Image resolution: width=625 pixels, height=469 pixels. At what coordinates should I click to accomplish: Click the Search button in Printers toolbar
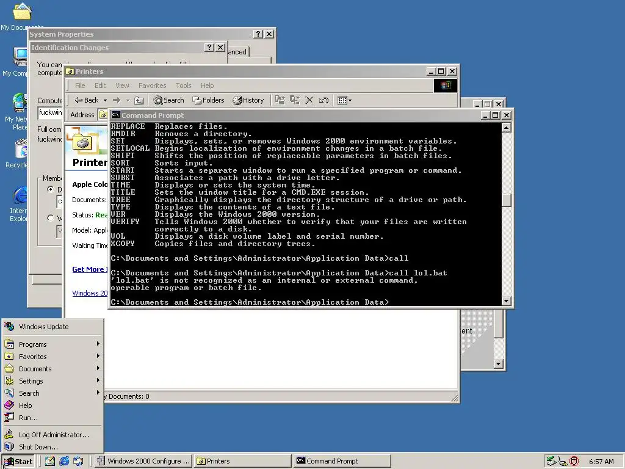point(168,101)
